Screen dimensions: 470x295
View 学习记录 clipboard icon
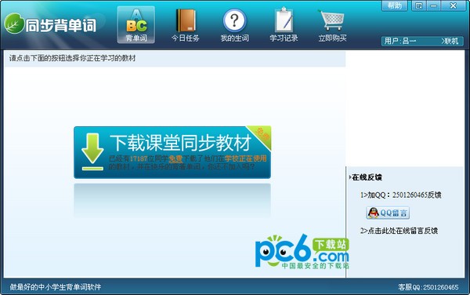pyautogui.click(x=284, y=20)
